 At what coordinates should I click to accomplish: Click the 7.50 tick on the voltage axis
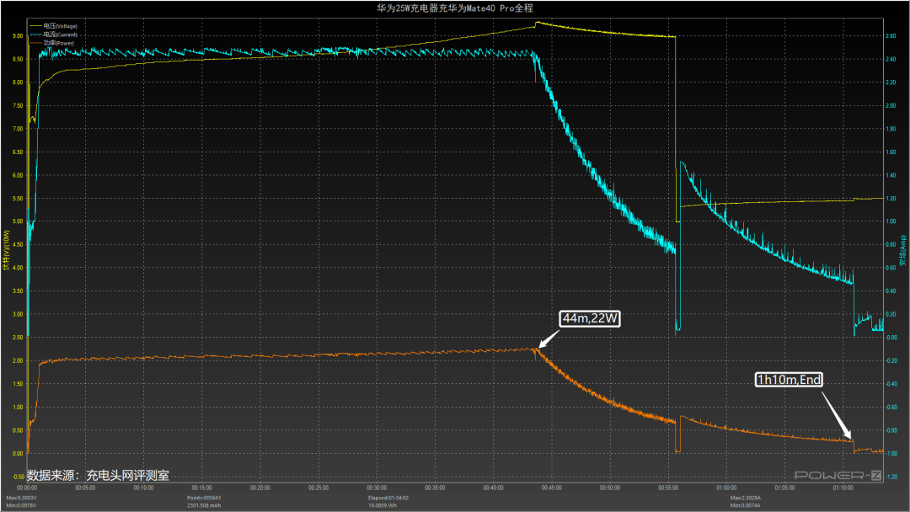[x=18, y=105]
